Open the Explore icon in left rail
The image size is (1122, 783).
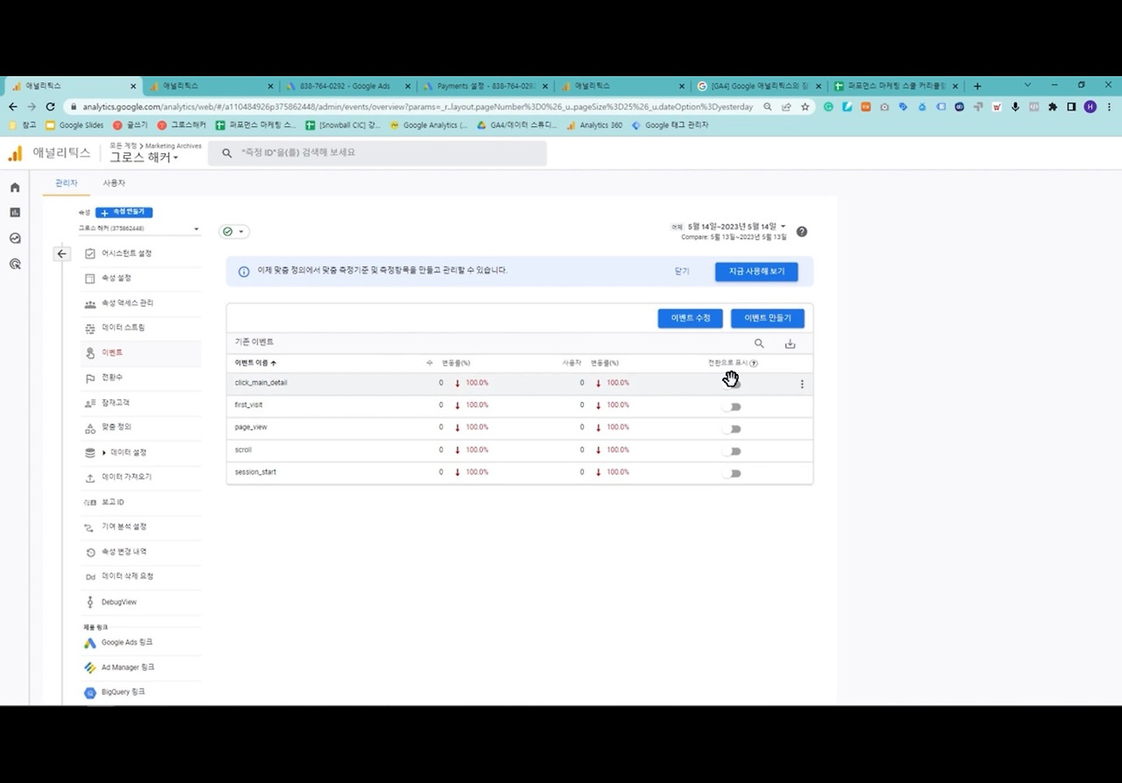click(15, 238)
